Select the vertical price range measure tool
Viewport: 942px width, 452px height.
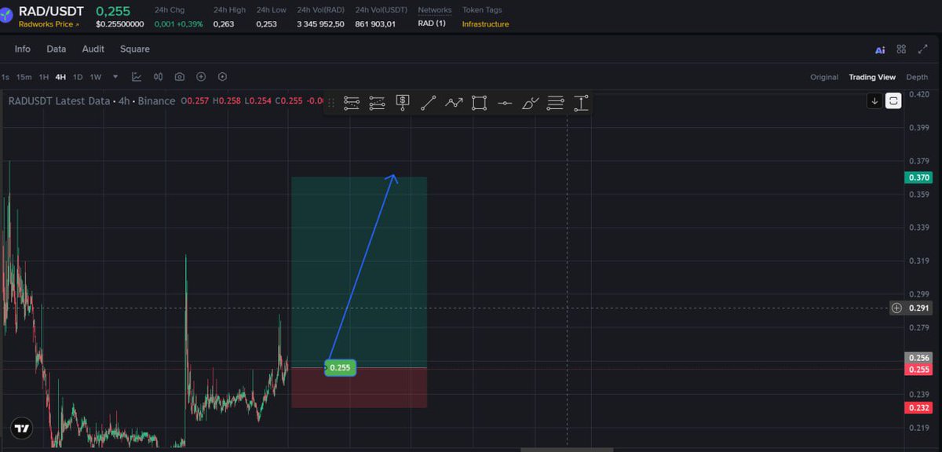point(581,103)
